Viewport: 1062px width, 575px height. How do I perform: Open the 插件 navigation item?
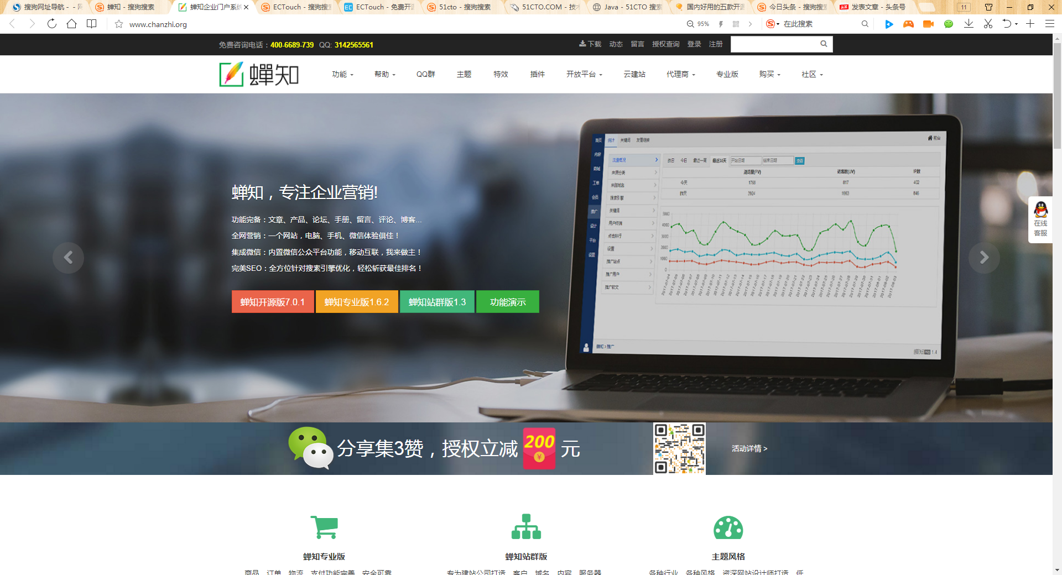pyautogui.click(x=538, y=74)
